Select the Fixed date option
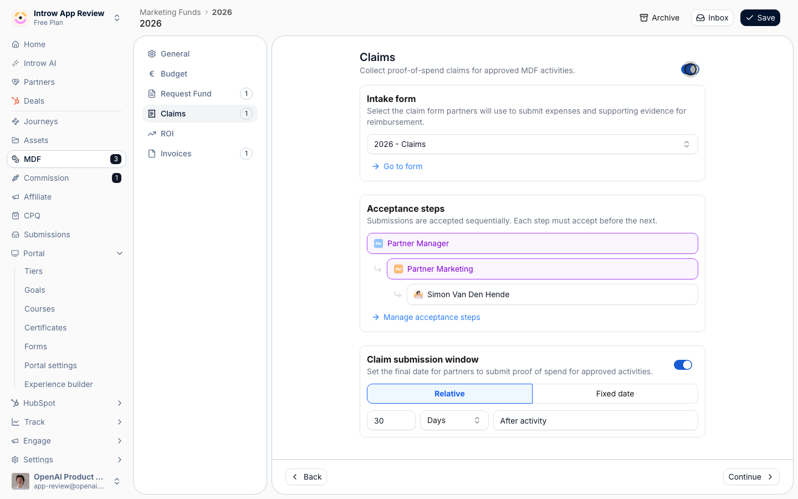 (x=615, y=394)
